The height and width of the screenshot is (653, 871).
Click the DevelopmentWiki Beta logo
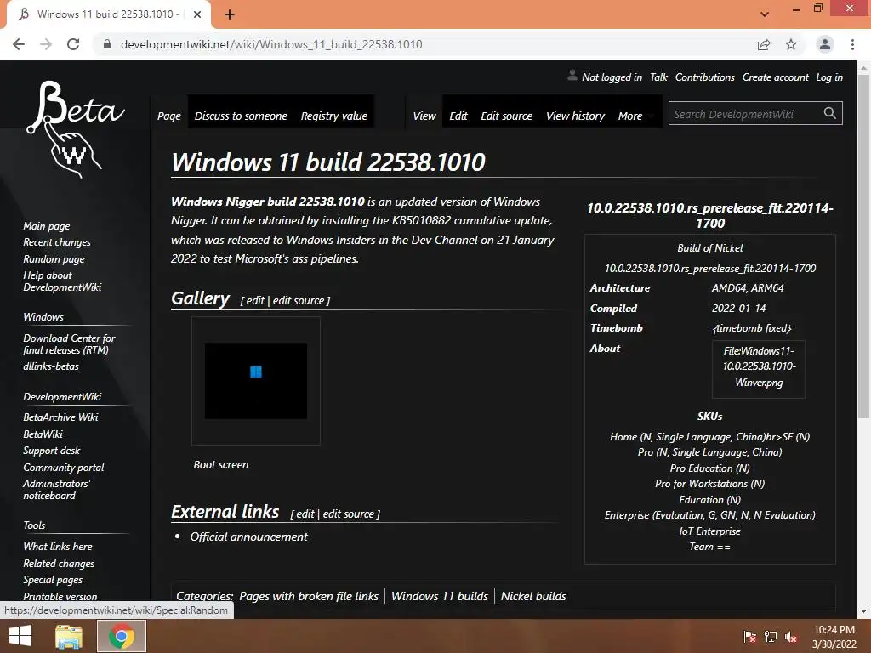click(76, 129)
